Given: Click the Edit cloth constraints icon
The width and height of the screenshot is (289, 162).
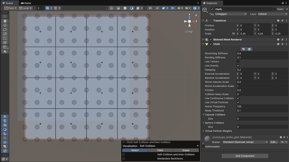Looking at the screenshot, I should [244, 49].
